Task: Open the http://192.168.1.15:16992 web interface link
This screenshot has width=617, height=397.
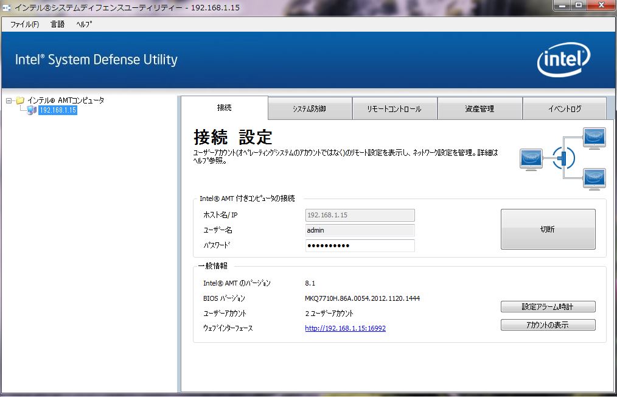Action: (x=345, y=328)
